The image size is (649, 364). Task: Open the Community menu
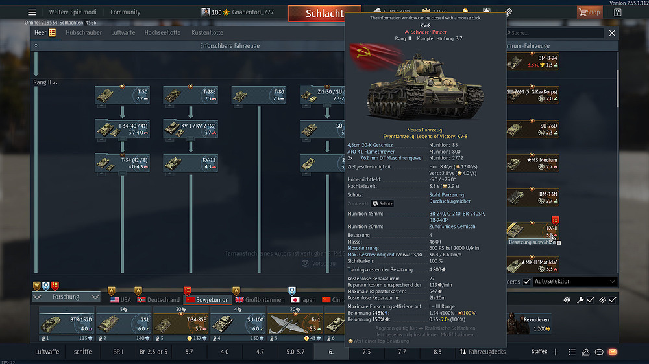pos(125,12)
